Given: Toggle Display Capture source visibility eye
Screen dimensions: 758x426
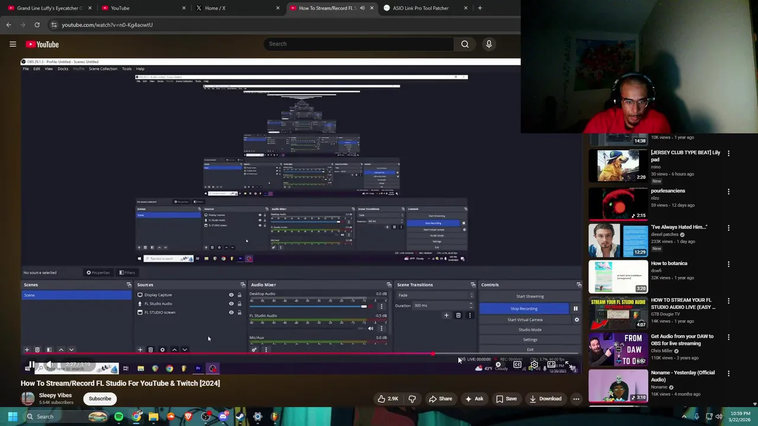Looking at the screenshot, I should (x=232, y=295).
